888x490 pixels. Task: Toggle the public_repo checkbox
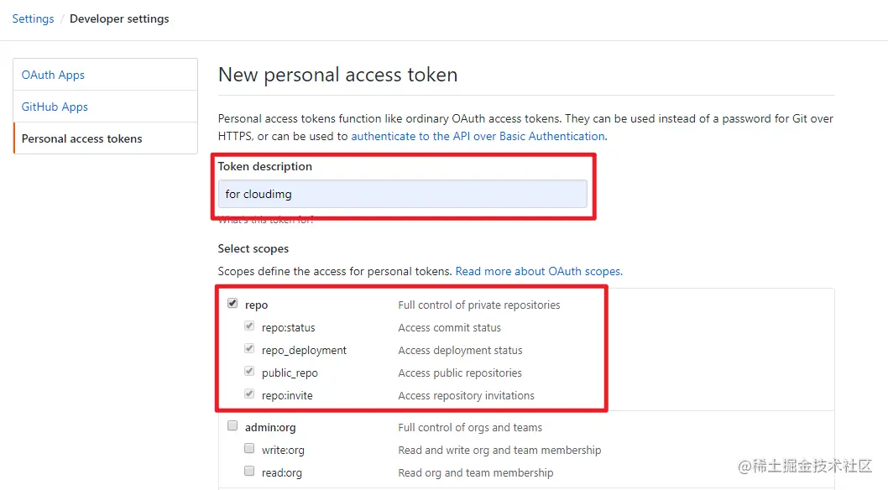click(x=249, y=373)
